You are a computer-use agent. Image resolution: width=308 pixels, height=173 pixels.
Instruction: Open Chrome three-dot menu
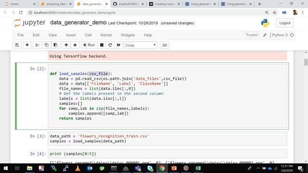click(303, 12)
